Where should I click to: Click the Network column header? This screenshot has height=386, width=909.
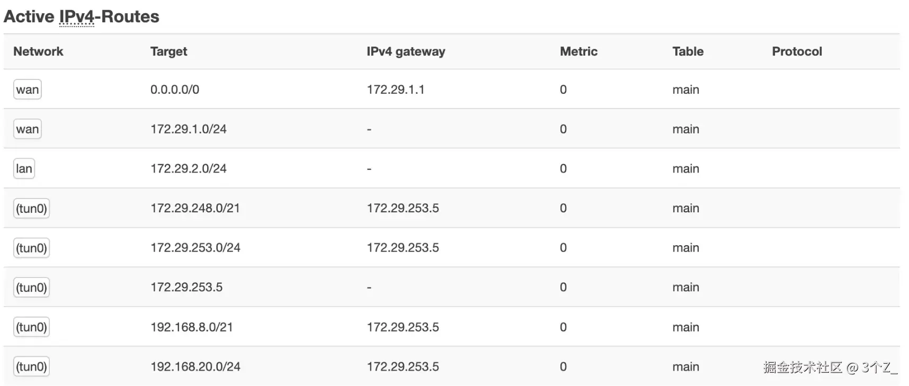click(x=38, y=51)
